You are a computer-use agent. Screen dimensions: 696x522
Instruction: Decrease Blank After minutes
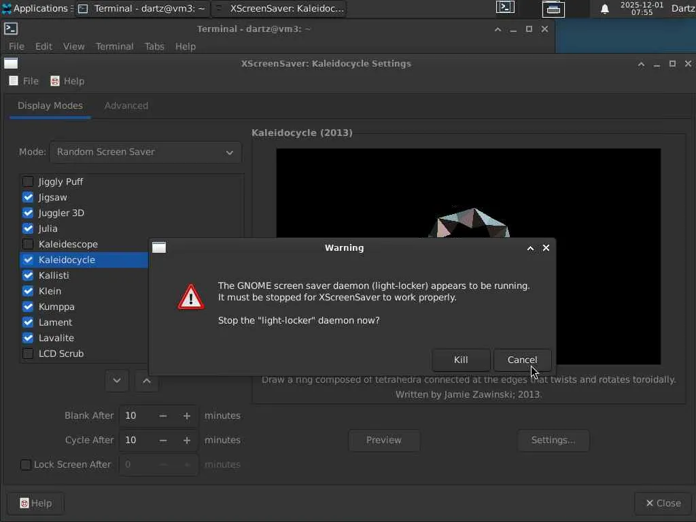[163, 416]
